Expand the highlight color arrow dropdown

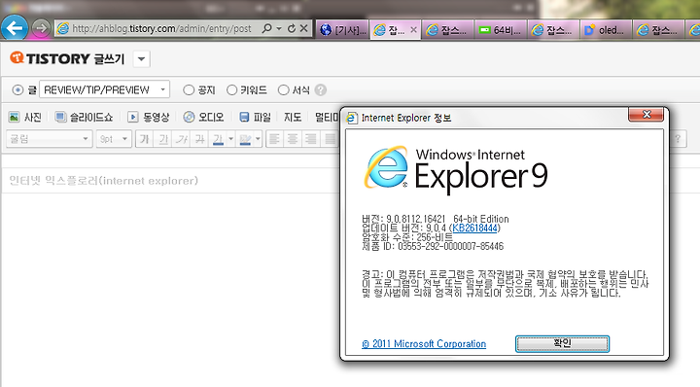coord(258,139)
